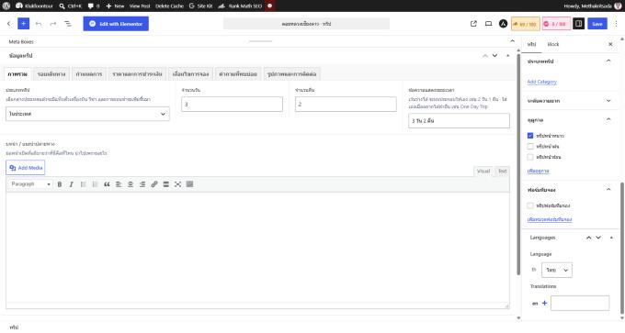Open Site Kit from admin bar
Viewport: 625px width, 333px height.
(201, 6)
